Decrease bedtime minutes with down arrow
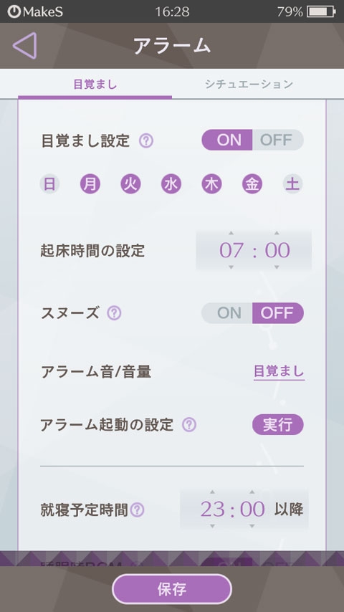Screen dimensions: 344x612 252,526
